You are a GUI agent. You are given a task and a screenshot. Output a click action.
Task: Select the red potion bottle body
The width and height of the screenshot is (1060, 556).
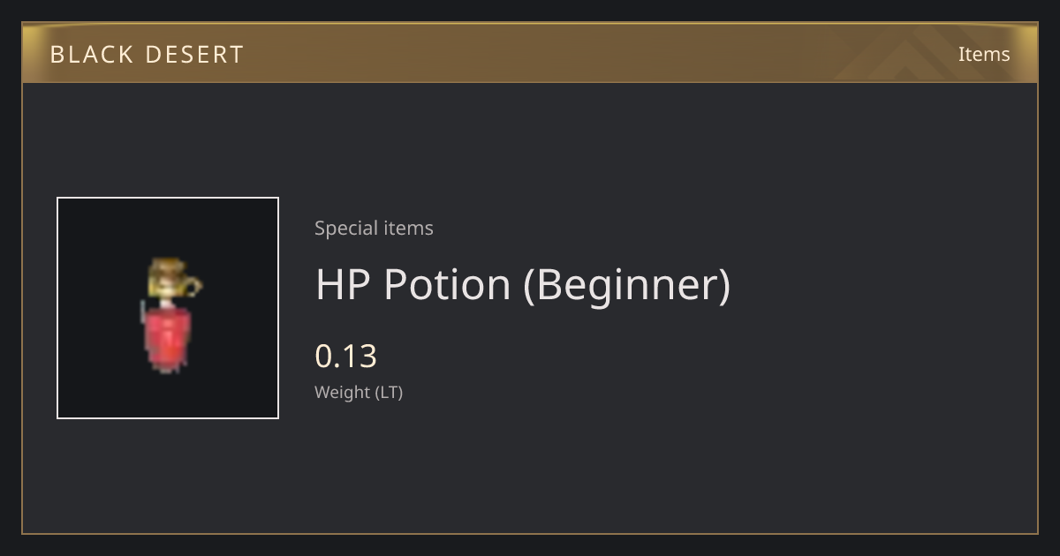pyautogui.click(x=166, y=338)
